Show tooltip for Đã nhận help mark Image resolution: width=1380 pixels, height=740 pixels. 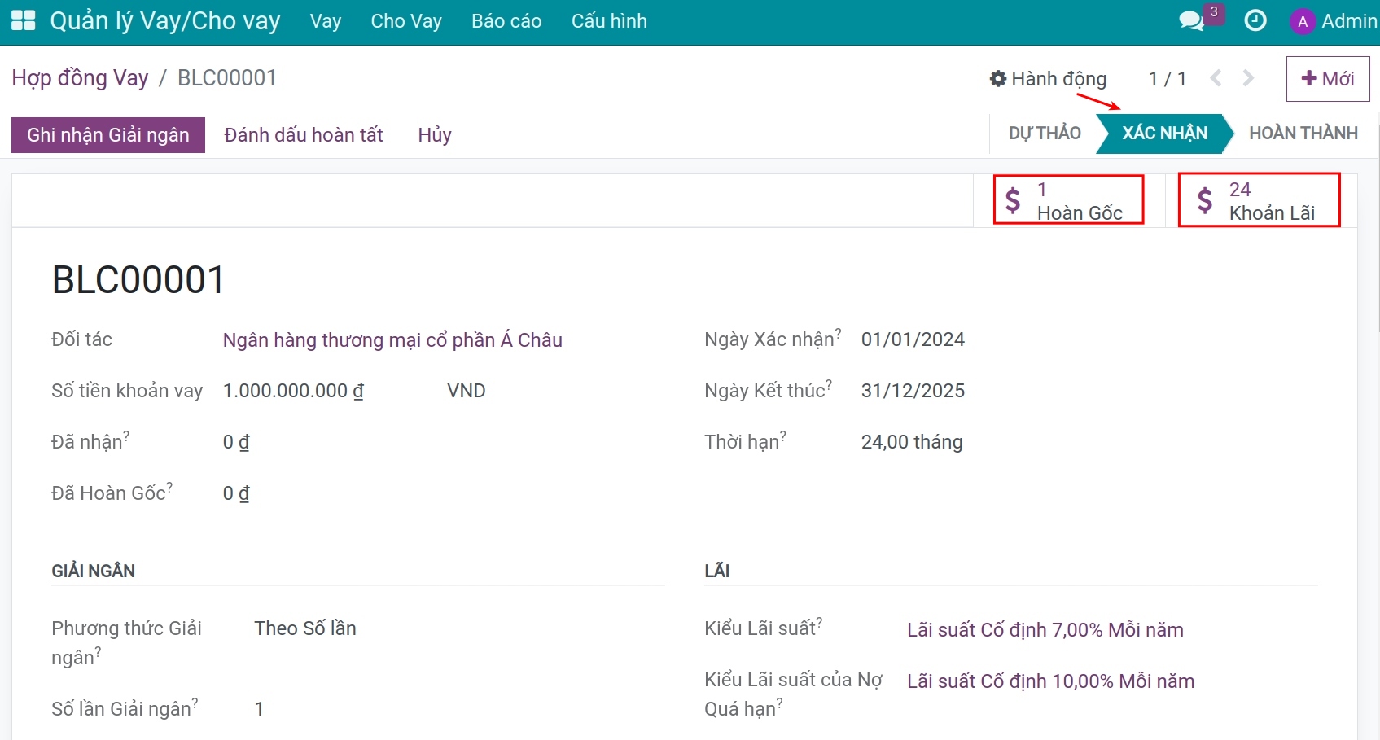click(126, 436)
